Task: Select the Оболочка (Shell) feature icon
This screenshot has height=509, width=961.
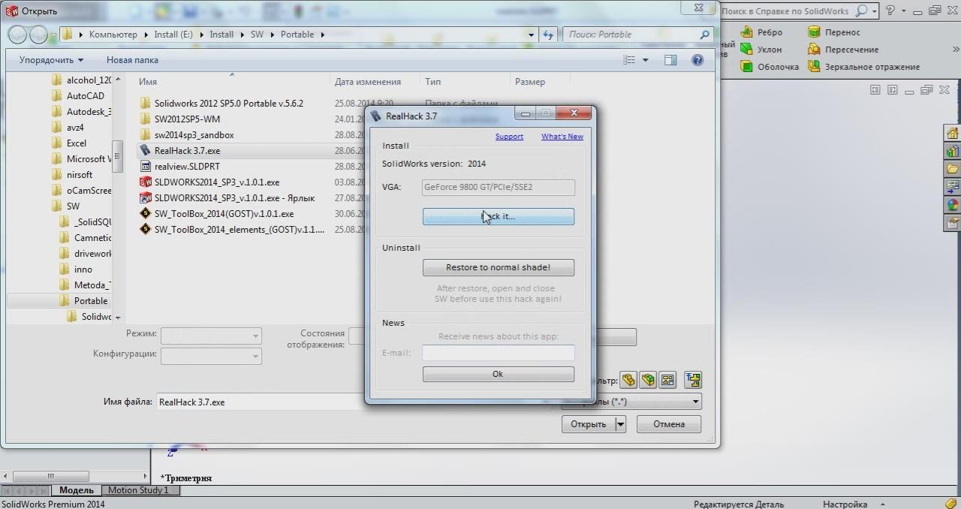Action: pyautogui.click(x=746, y=67)
